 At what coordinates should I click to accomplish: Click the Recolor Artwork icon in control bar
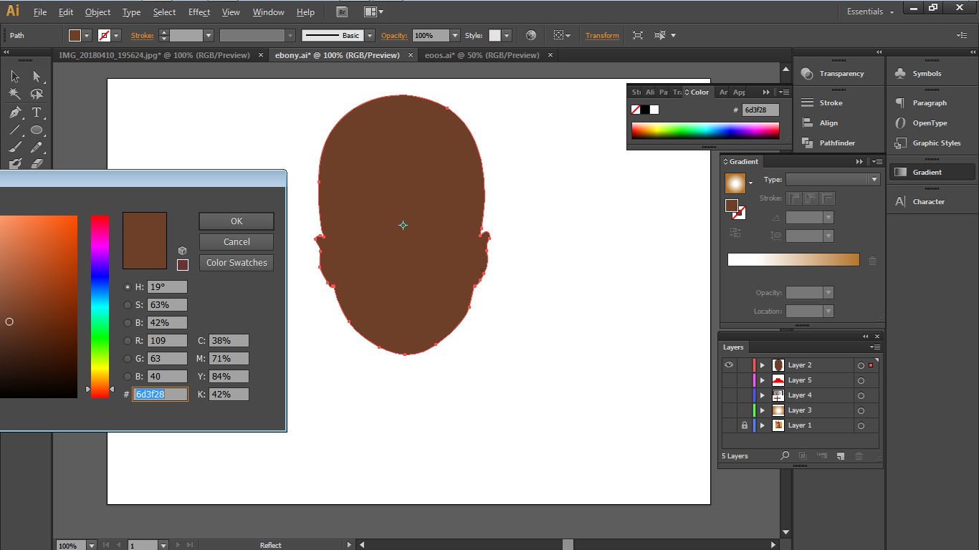tap(530, 35)
